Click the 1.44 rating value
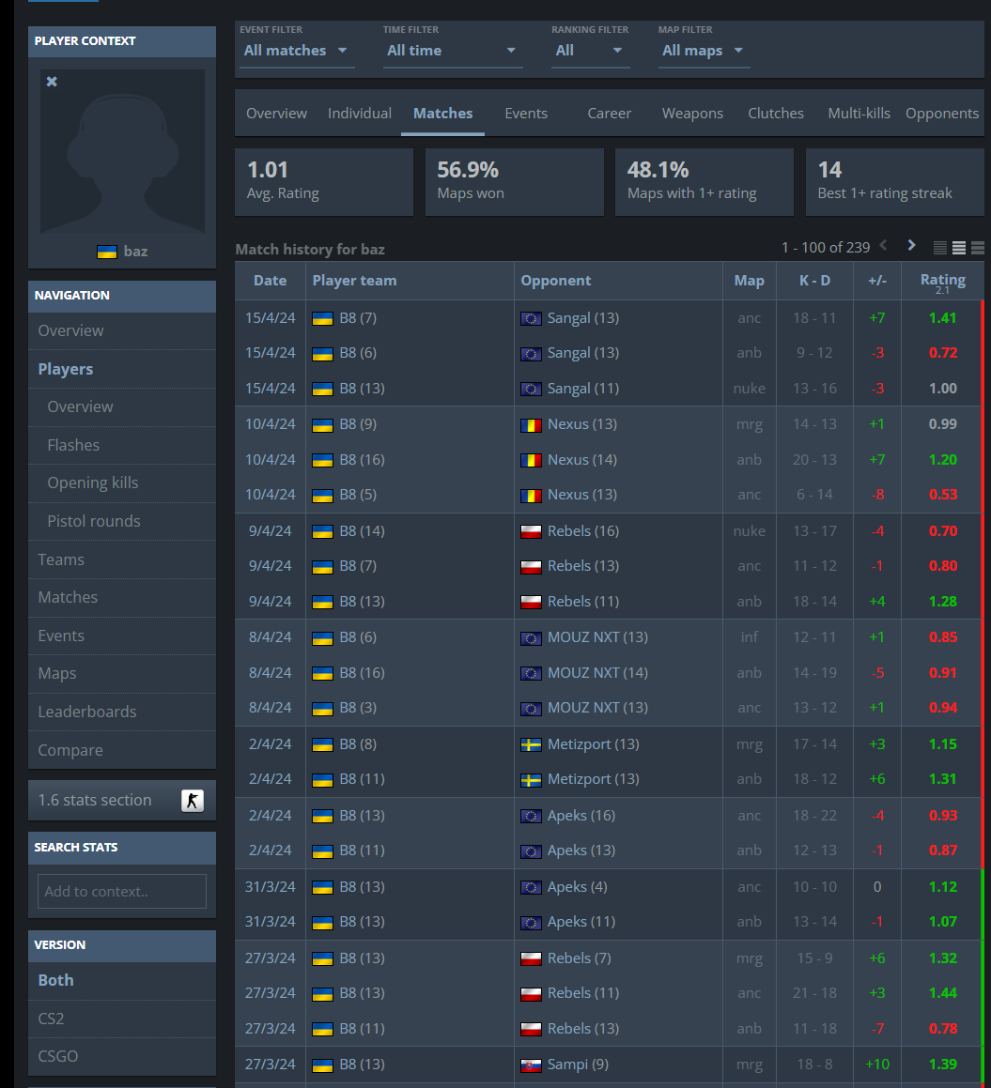Image resolution: width=991 pixels, height=1088 pixels. 942,993
